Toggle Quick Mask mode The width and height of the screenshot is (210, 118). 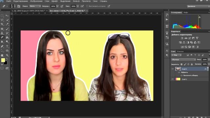click(2, 68)
